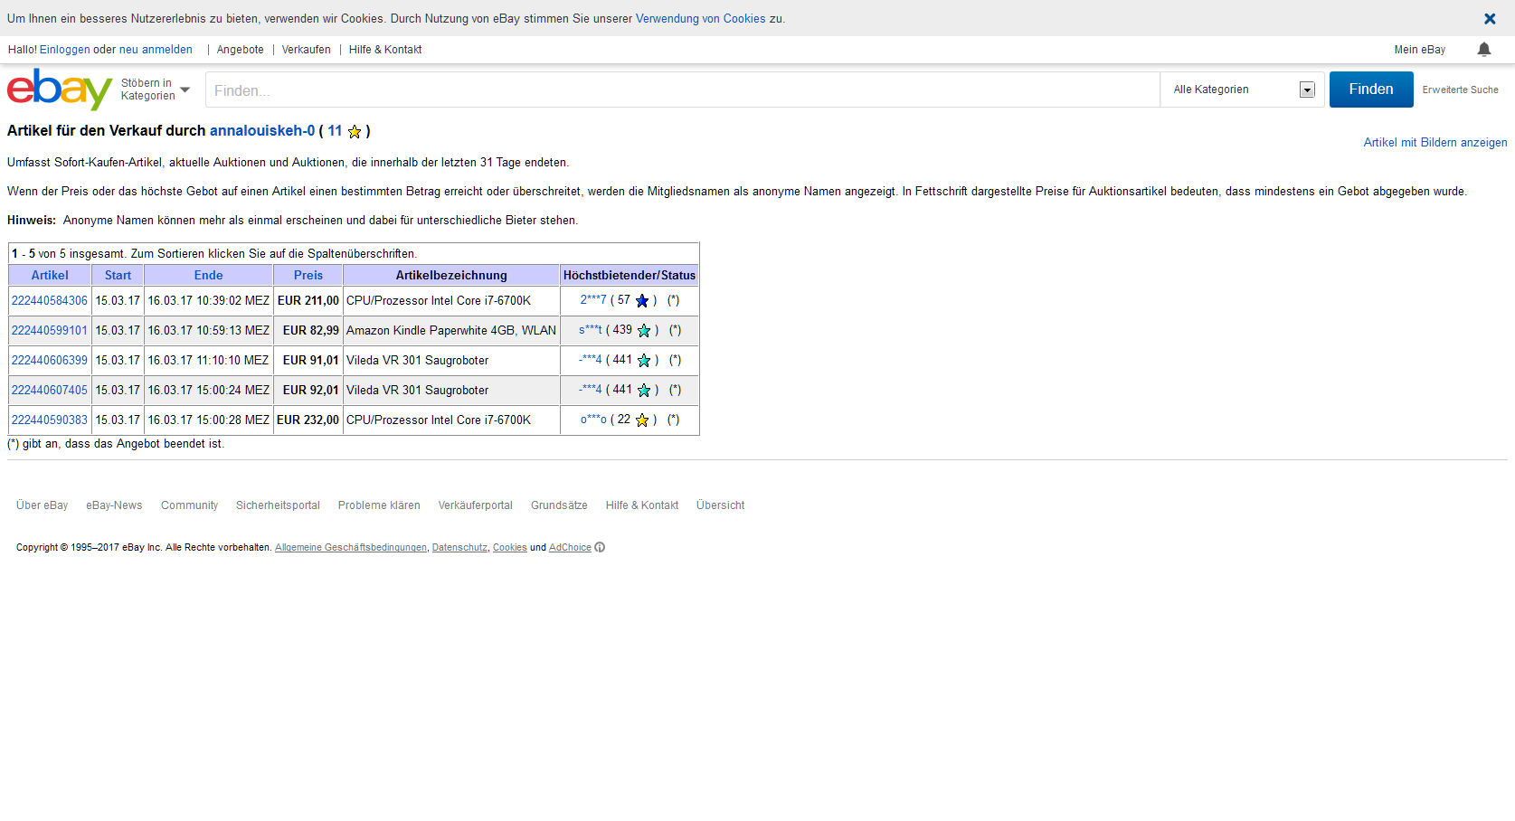1515x821 pixels.
Task: Open seller annalouiskeh-0 profile link
Action: pos(262,131)
